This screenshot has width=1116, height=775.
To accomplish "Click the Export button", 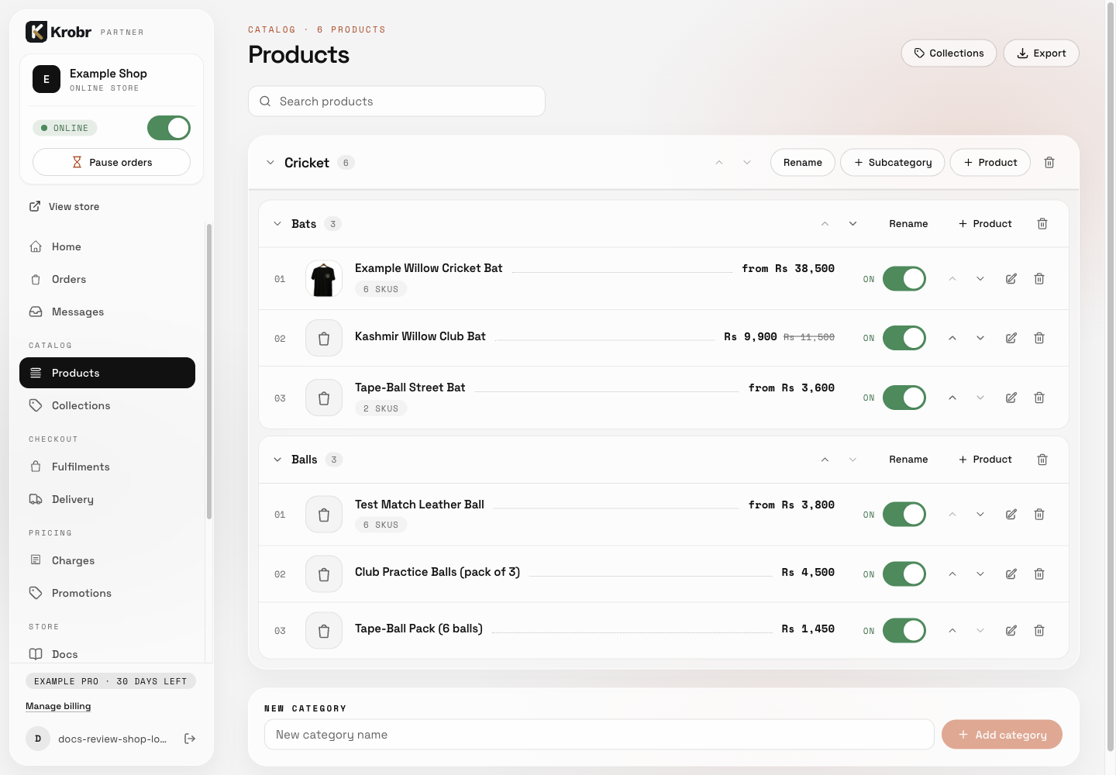I will pyautogui.click(x=1041, y=53).
